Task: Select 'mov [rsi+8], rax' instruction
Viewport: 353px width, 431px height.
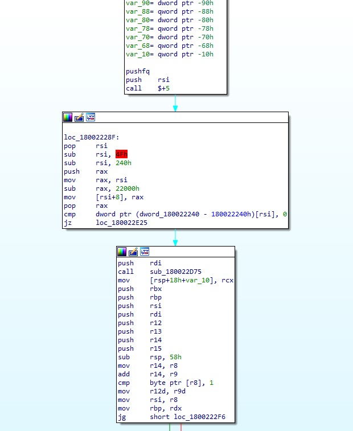Action: [x=104, y=197]
